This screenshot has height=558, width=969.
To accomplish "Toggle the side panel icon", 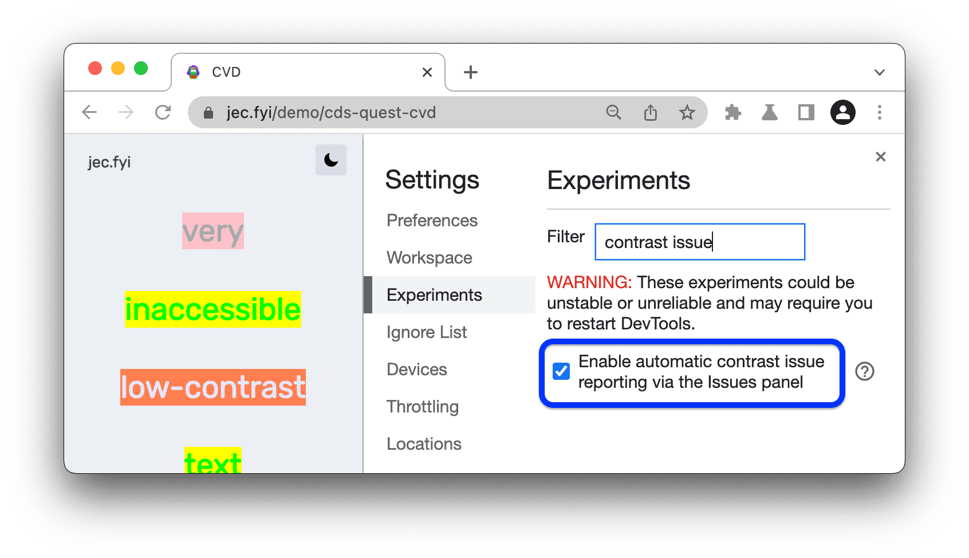I will coord(806,112).
